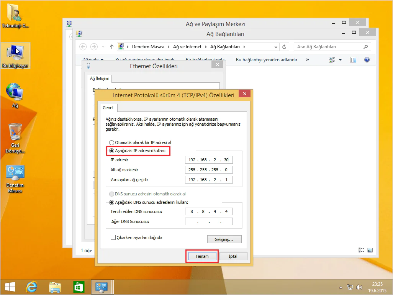Open Gelişmiş advanced settings

point(224,239)
